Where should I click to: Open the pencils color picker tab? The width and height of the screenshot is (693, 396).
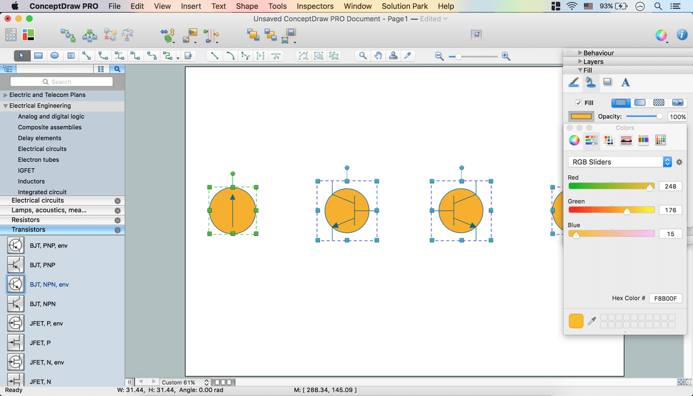643,140
